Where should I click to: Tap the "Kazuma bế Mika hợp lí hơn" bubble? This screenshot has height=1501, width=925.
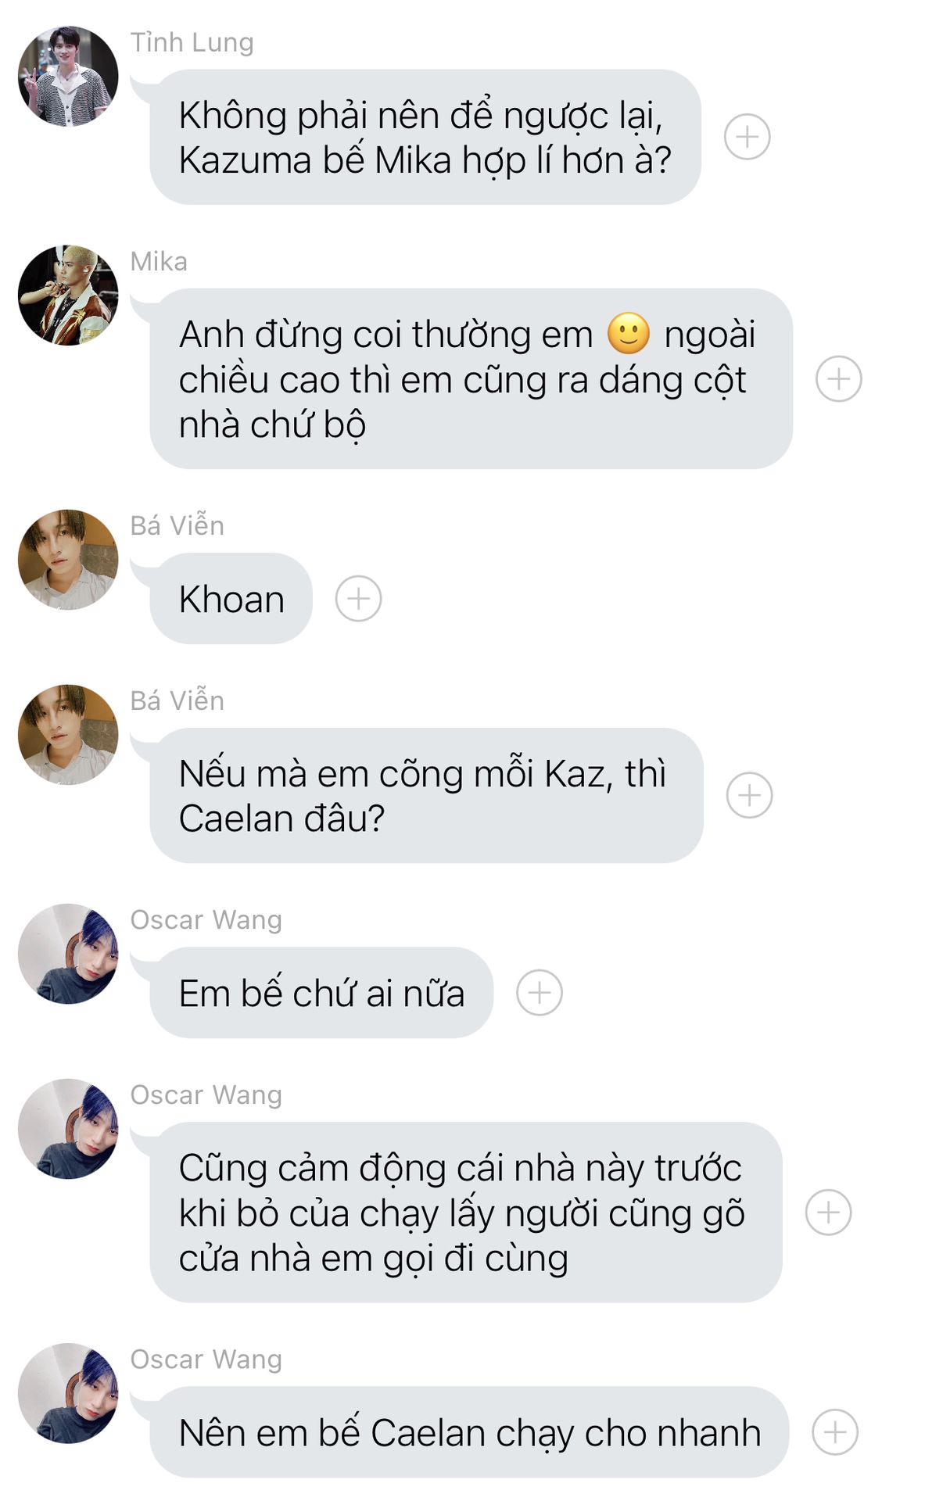tap(425, 137)
